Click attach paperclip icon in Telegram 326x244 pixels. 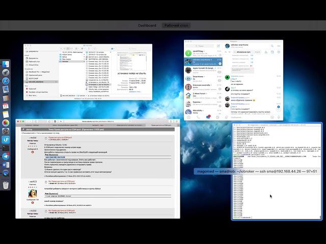226,117
